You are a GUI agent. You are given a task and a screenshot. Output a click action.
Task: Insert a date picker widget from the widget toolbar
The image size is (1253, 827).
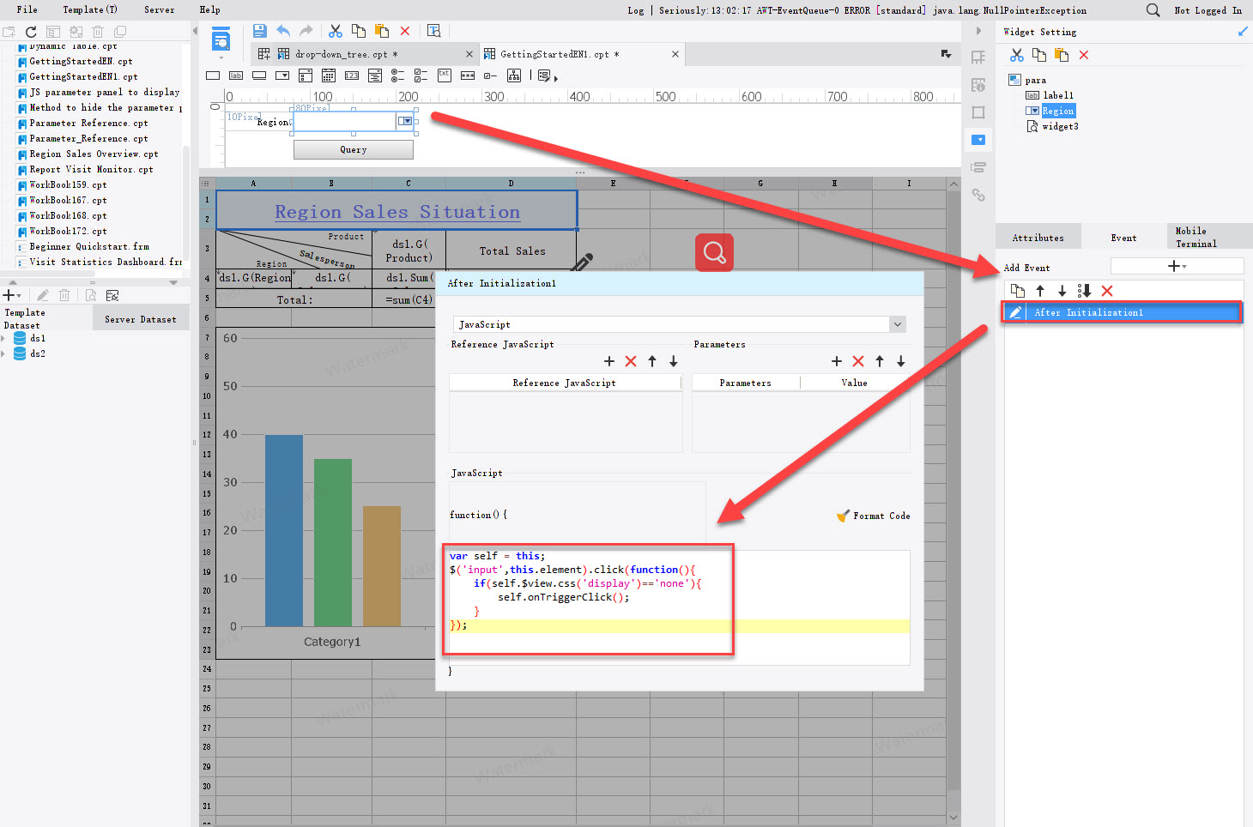point(329,75)
